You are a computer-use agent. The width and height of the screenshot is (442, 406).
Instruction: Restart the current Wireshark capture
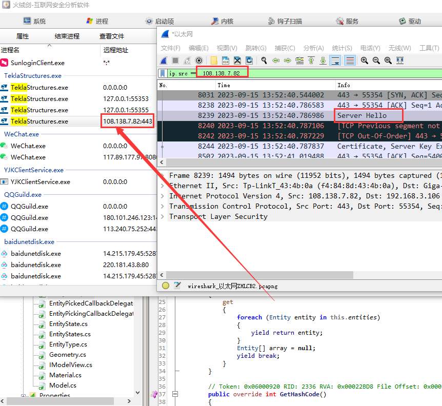187,60
